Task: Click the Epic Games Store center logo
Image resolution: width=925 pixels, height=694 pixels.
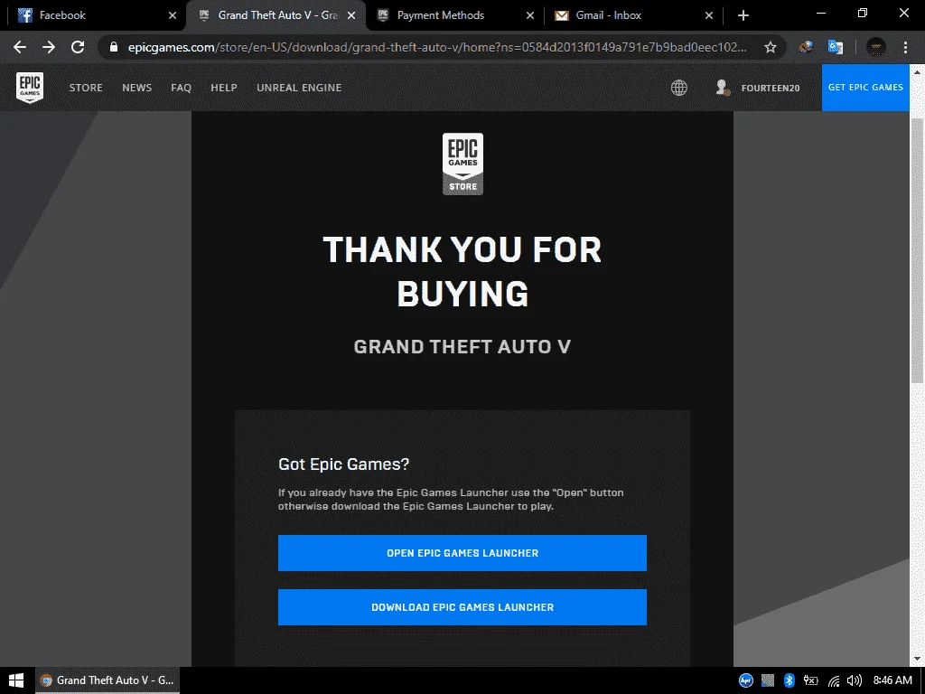Action: point(462,164)
